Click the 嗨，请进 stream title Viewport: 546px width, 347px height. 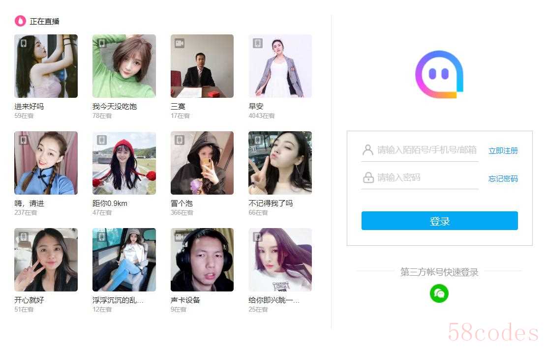[x=29, y=203]
